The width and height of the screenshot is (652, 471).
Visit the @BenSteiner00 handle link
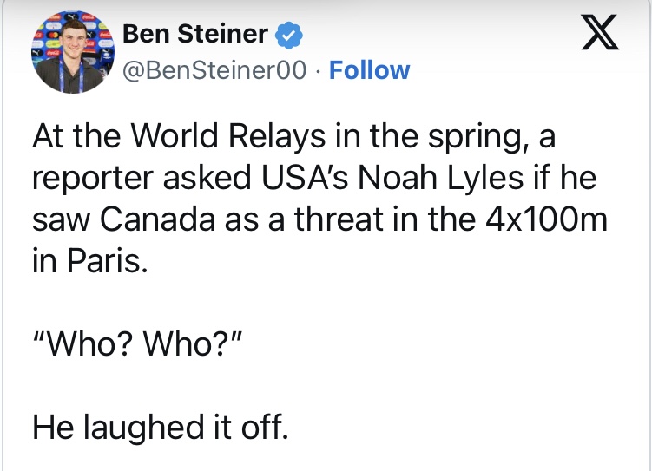pyautogui.click(x=216, y=70)
